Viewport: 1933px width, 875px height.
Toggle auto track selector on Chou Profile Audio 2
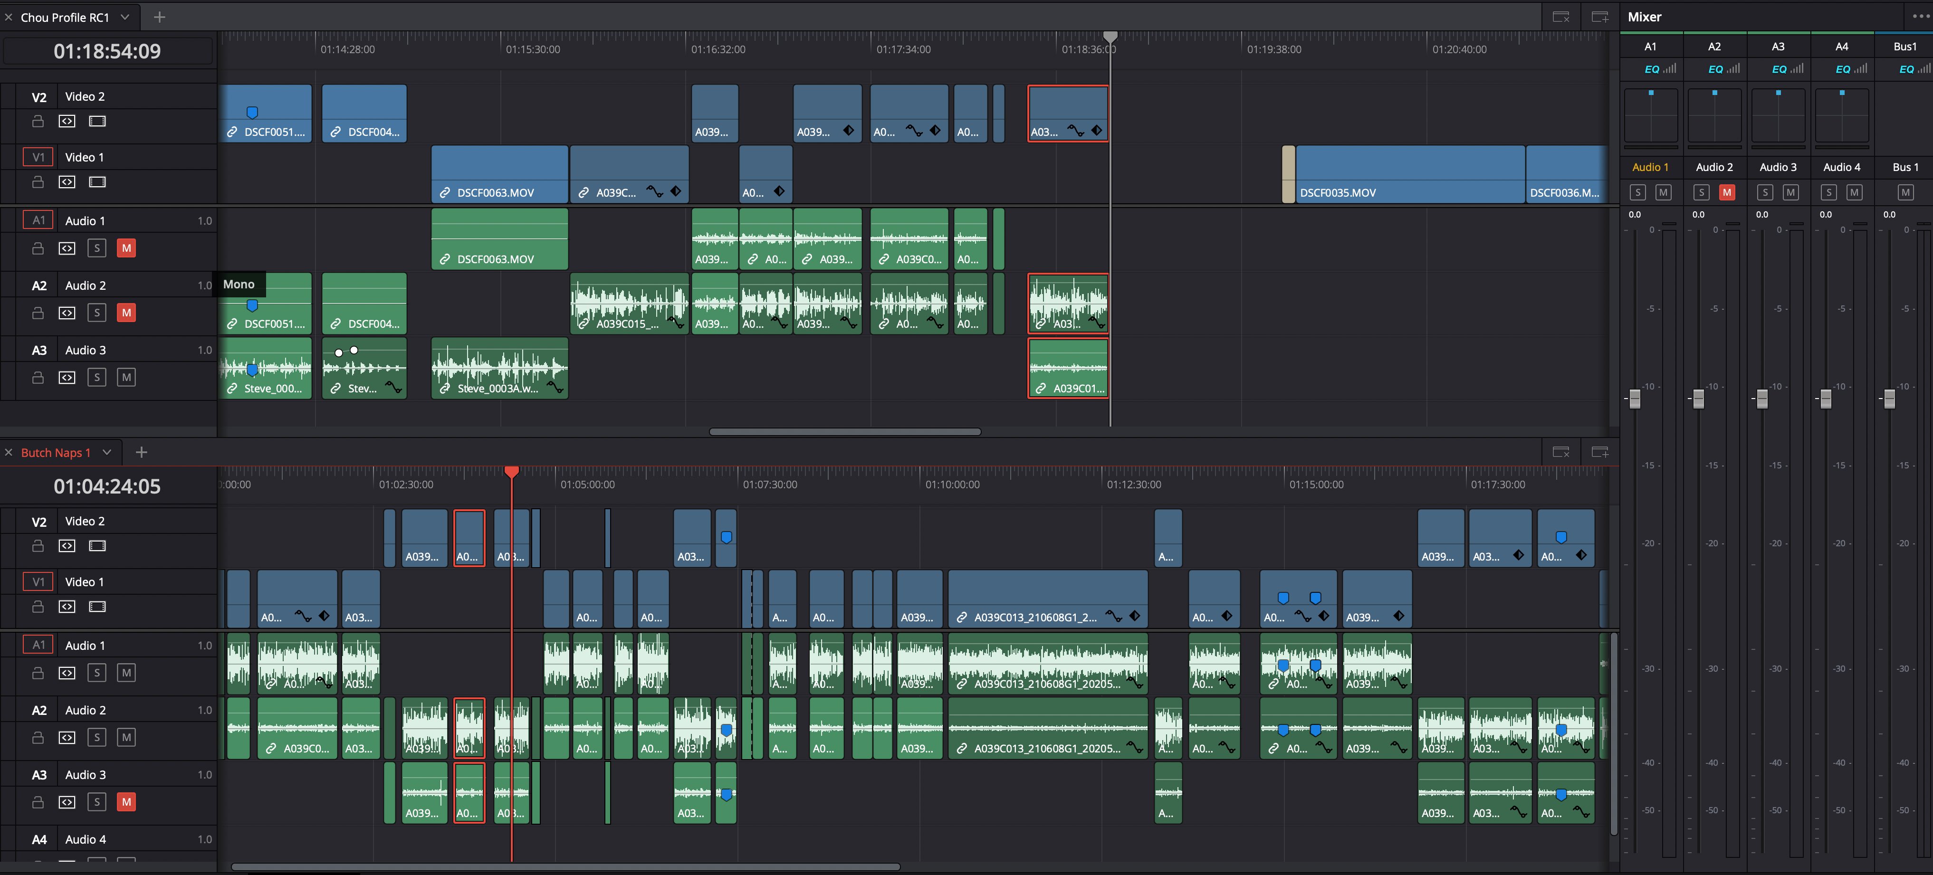point(67,313)
